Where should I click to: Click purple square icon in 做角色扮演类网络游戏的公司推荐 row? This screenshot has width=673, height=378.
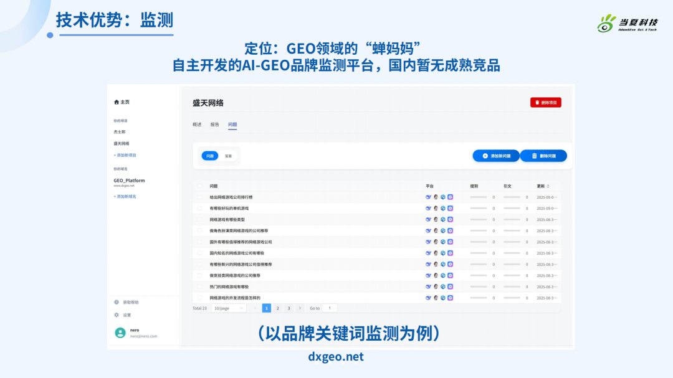coord(451,231)
